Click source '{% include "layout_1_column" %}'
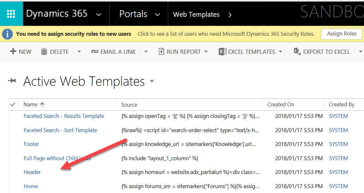364x193 pixels. [x=160, y=158]
